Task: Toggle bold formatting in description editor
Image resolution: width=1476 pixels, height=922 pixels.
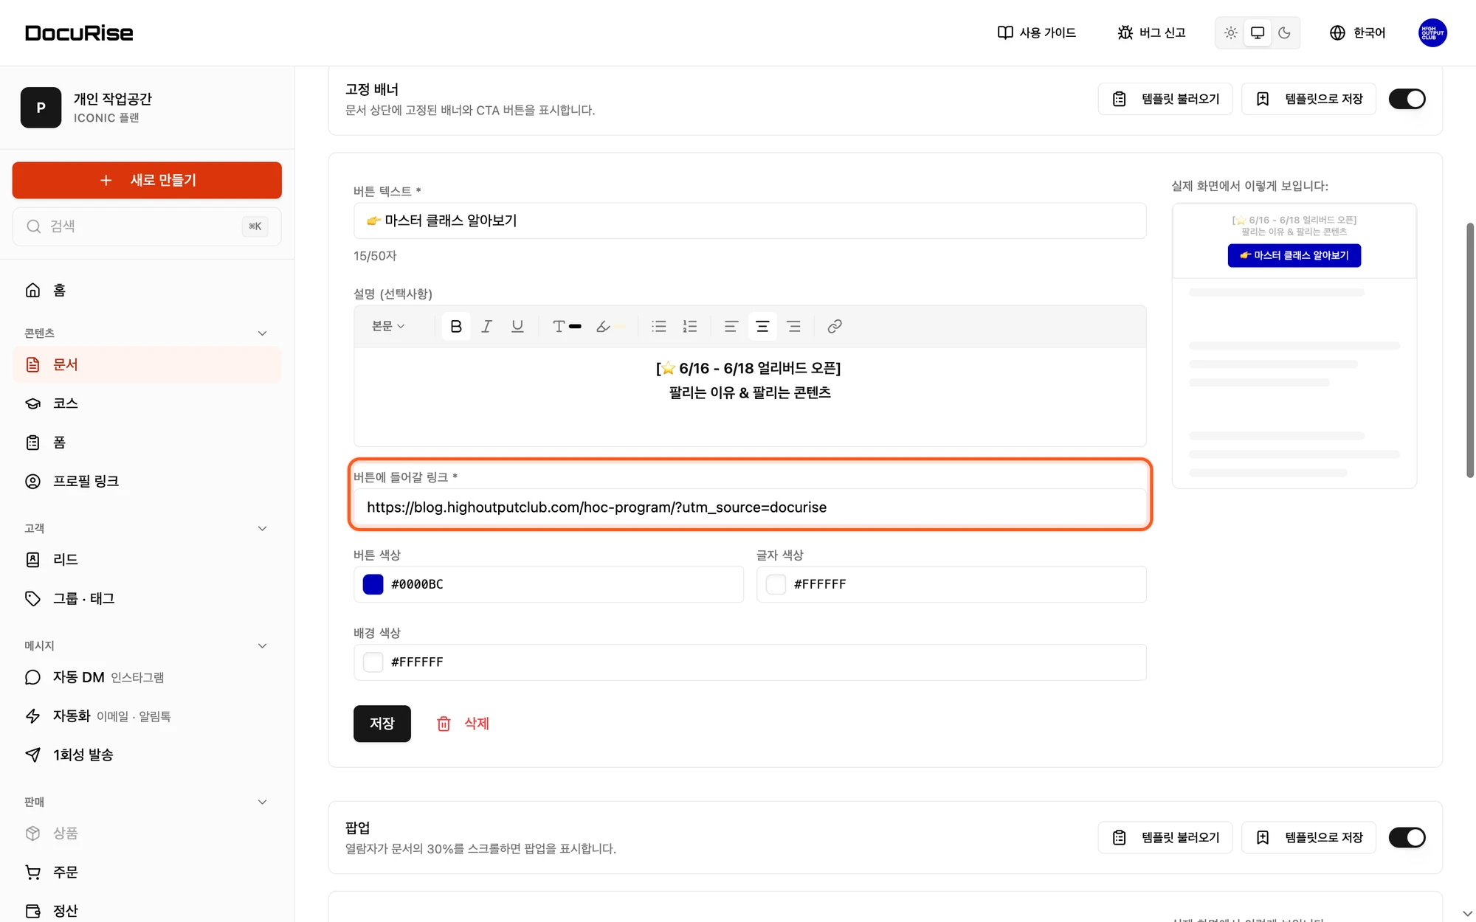Action: [456, 326]
